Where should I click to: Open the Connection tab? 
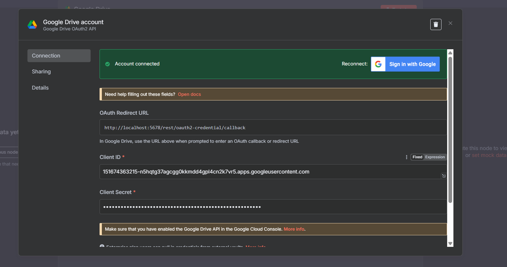click(59, 56)
